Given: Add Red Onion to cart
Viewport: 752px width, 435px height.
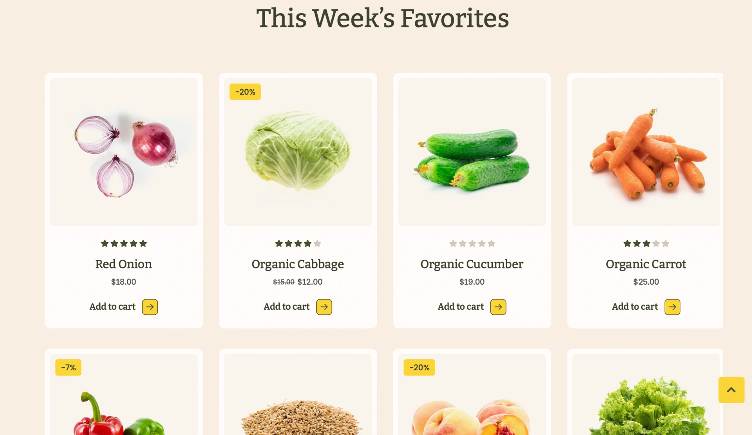Looking at the screenshot, I should point(112,306).
